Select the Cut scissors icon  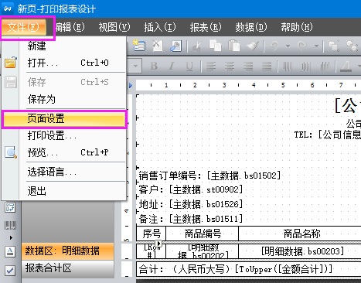tap(197, 46)
